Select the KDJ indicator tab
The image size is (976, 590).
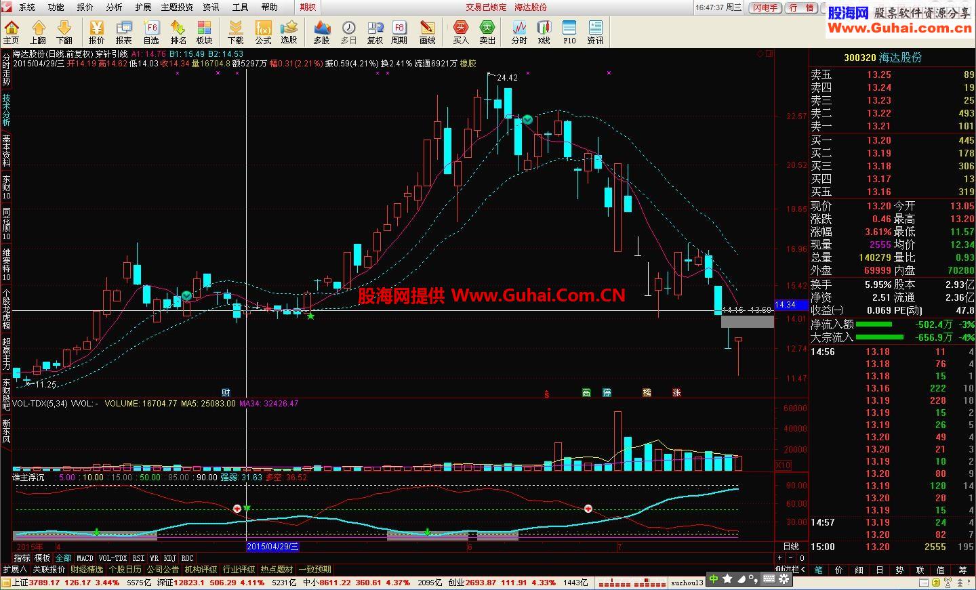pyautogui.click(x=169, y=558)
